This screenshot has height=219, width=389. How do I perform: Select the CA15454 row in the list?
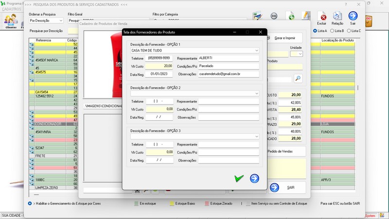click(53, 92)
